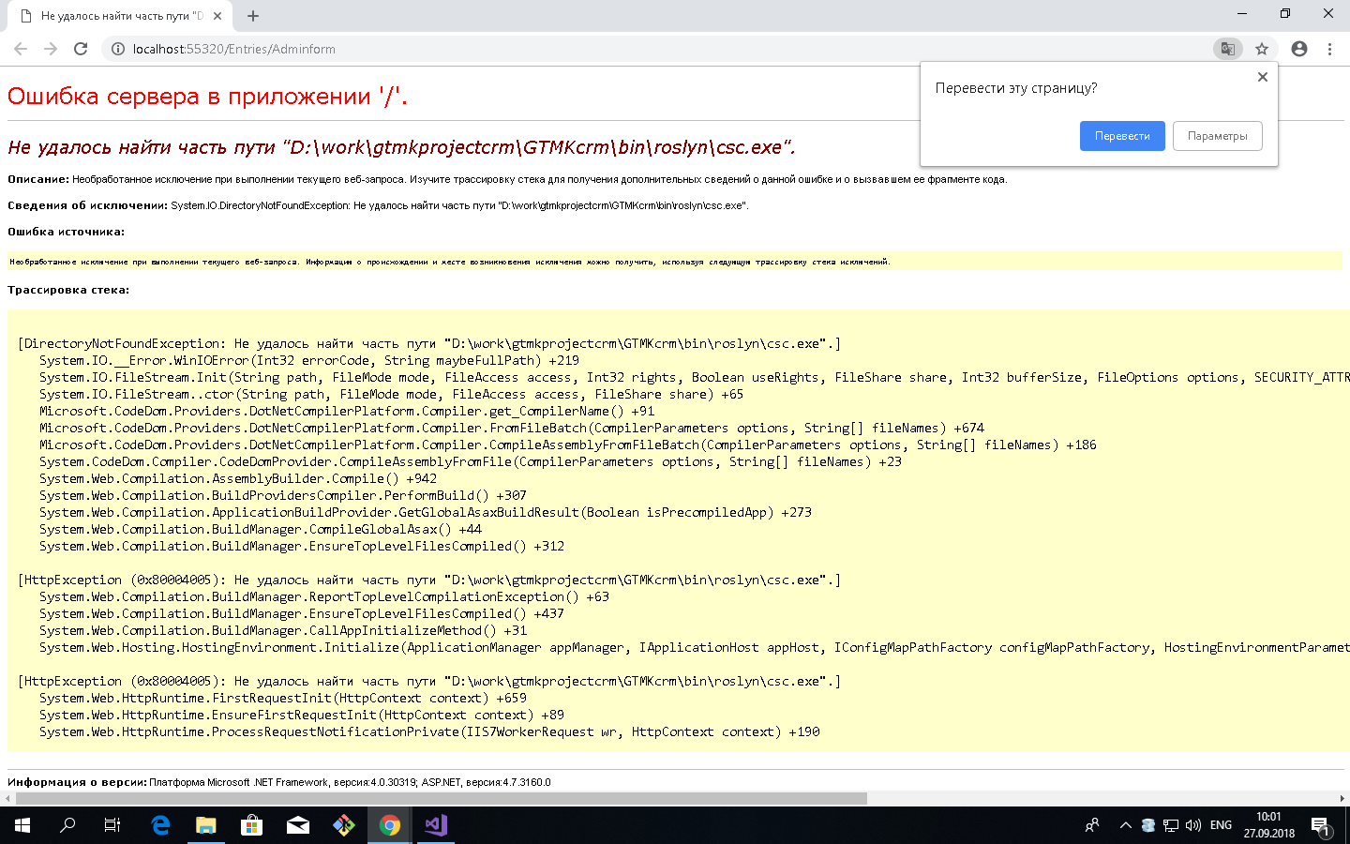Open Chrome's three-dot menu

pos(1329,49)
